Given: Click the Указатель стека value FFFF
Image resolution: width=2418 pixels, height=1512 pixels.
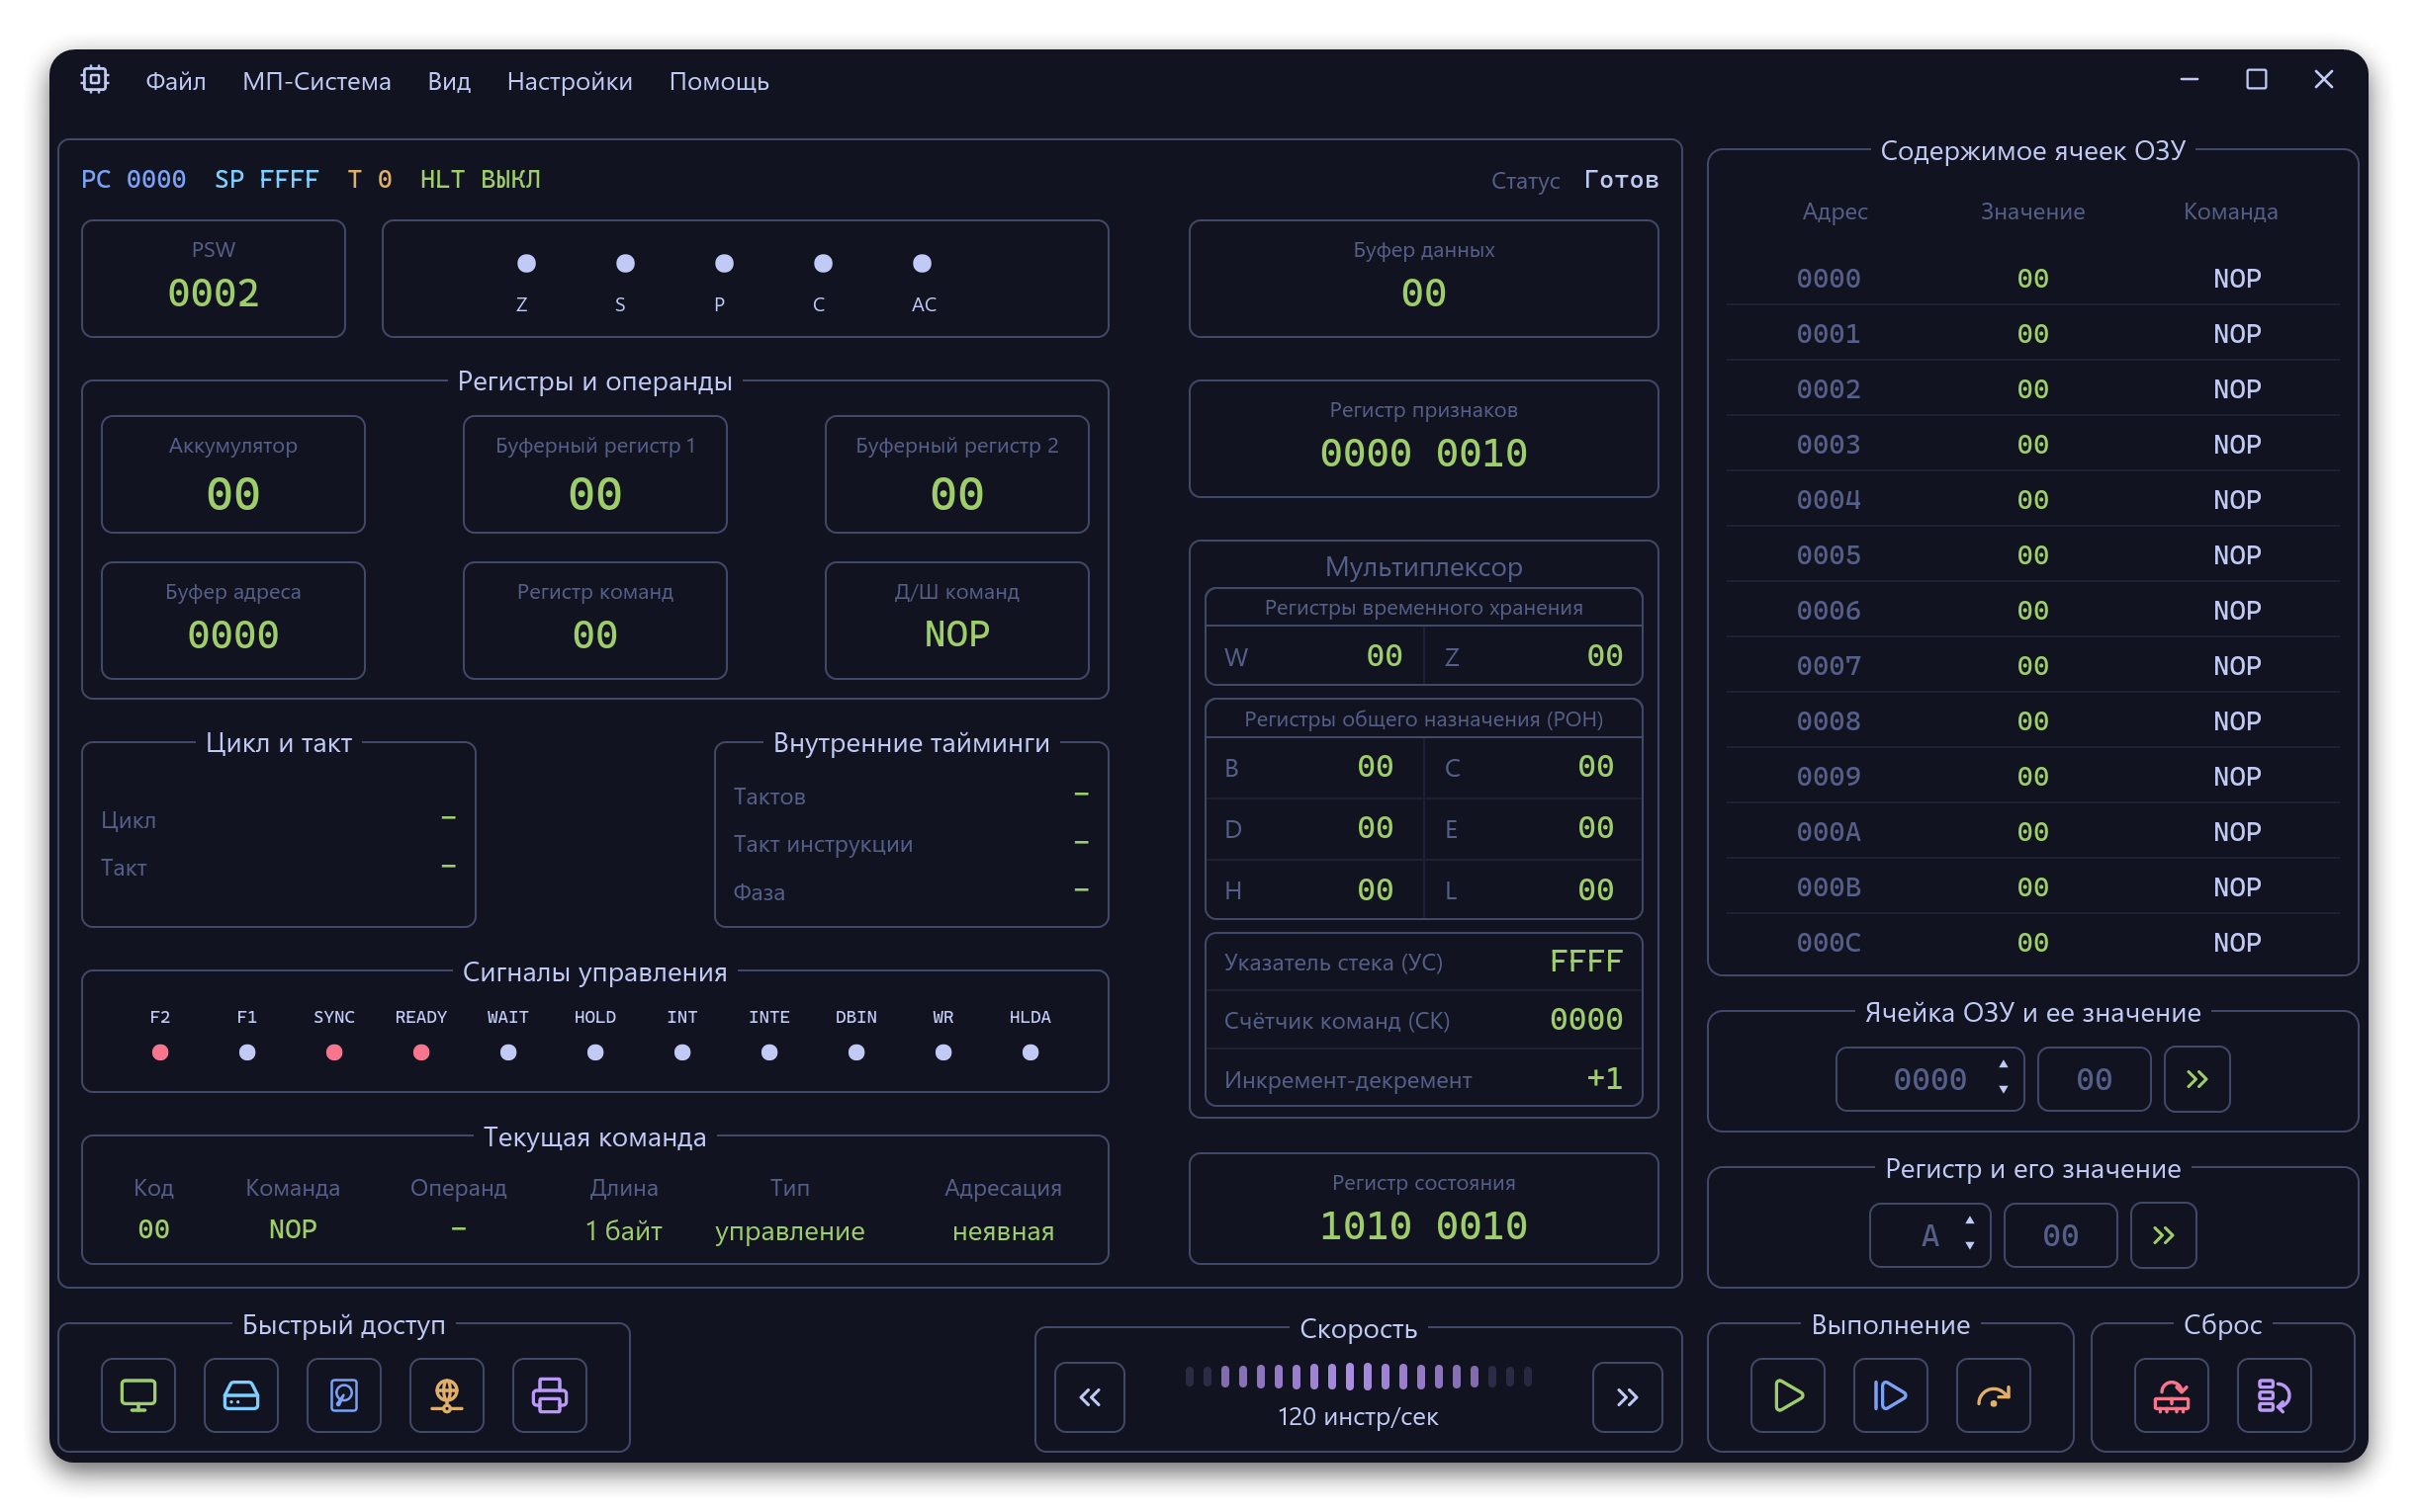Looking at the screenshot, I should 1586,961.
